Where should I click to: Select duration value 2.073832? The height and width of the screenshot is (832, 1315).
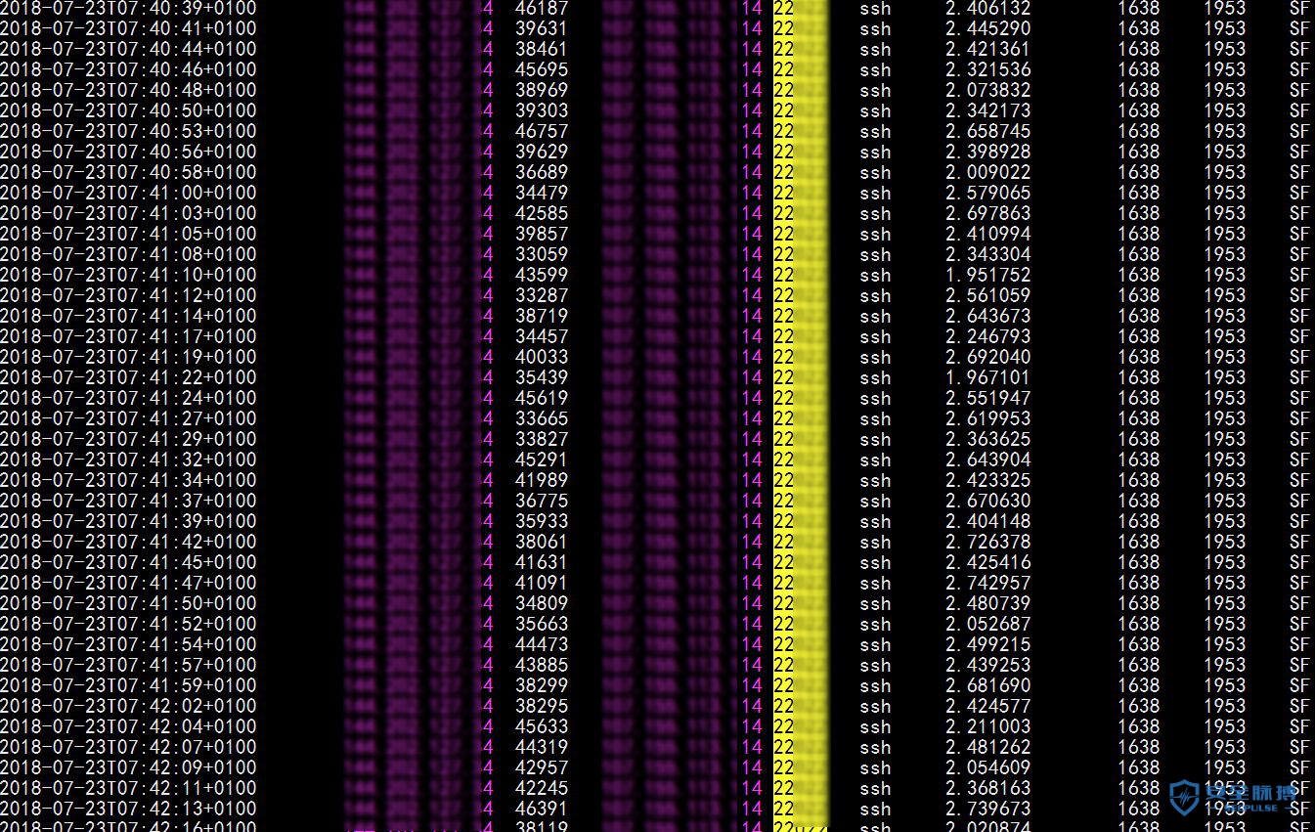coord(987,90)
